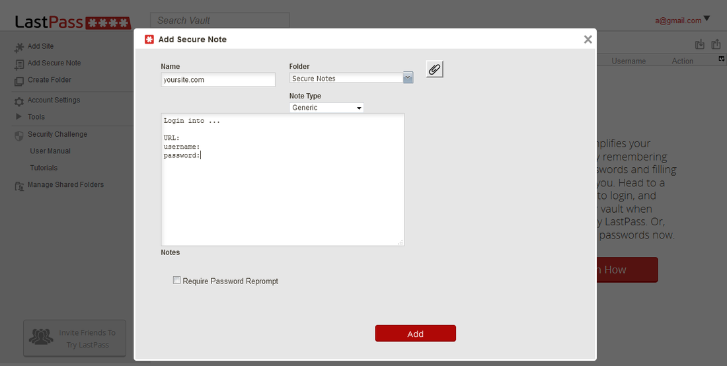Expand the account menu arrow next to a@gmail.com

pyautogui.click(x=707, y=19)
